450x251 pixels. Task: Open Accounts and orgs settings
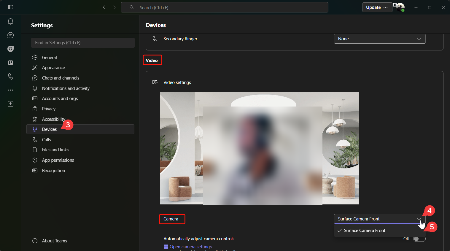pos(80,99)
